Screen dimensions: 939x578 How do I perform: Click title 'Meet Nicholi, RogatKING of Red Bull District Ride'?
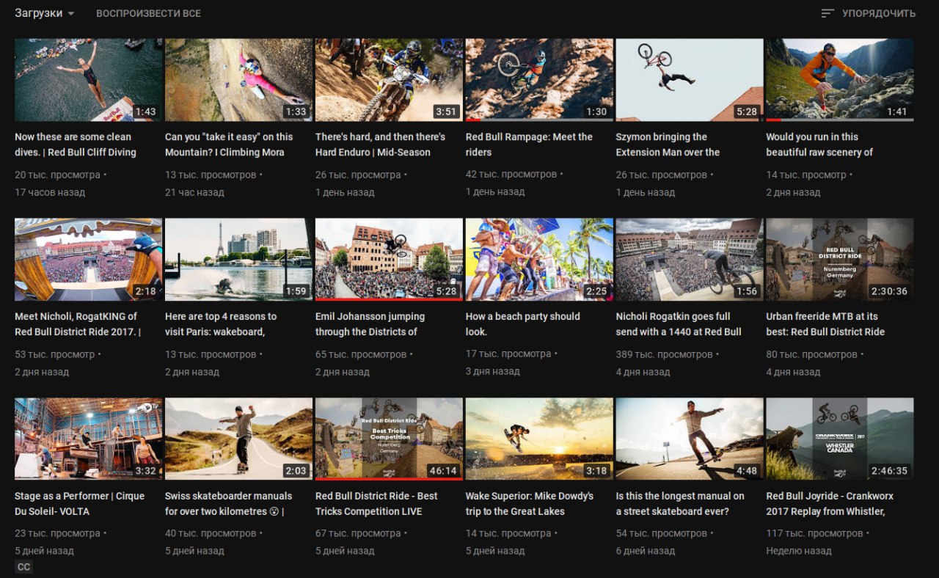(78, 324)
